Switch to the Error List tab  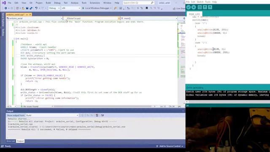[11, 141]
